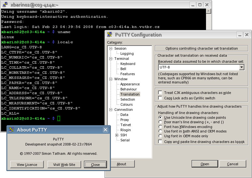252x178 pixels.
Task: Click Cancel in PuTTY Configuration
Action: click(x=233, y=164)
